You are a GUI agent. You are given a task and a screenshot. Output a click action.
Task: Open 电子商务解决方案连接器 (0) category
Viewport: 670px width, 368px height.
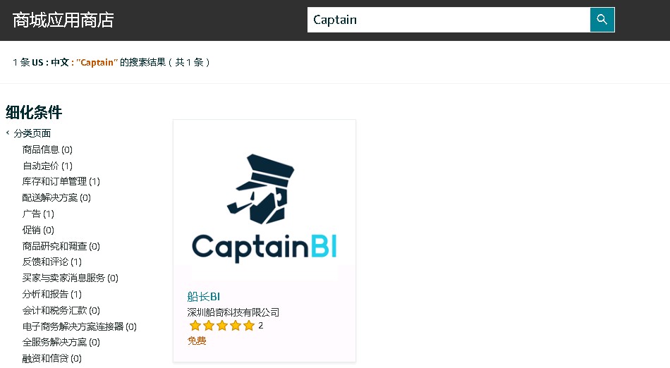coord(80,326)
